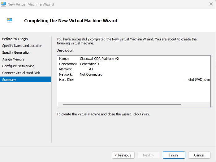Image resolution: width=216 pixels, height=162 pixels.
Task: Click the Name: label in description
Action: tap(64, 59)
